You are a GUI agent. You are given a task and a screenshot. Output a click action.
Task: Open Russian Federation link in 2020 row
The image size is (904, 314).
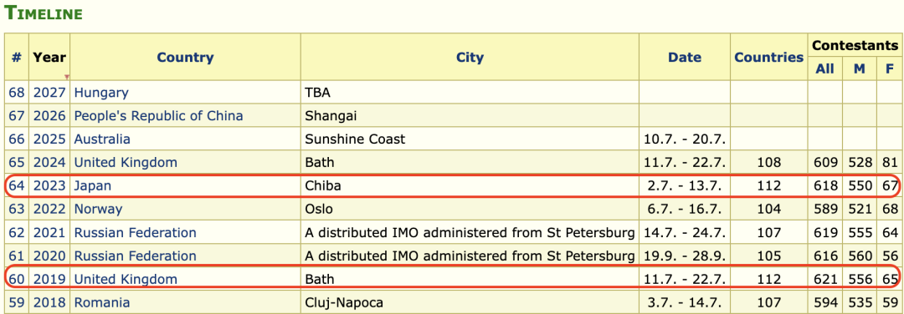(x=135, y=256)
